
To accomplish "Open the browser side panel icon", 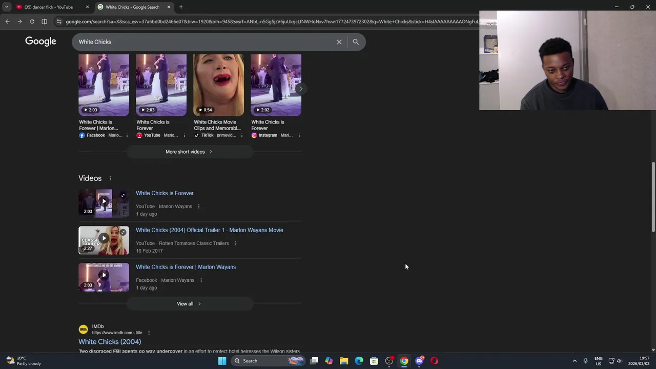I will click(44, 22).
